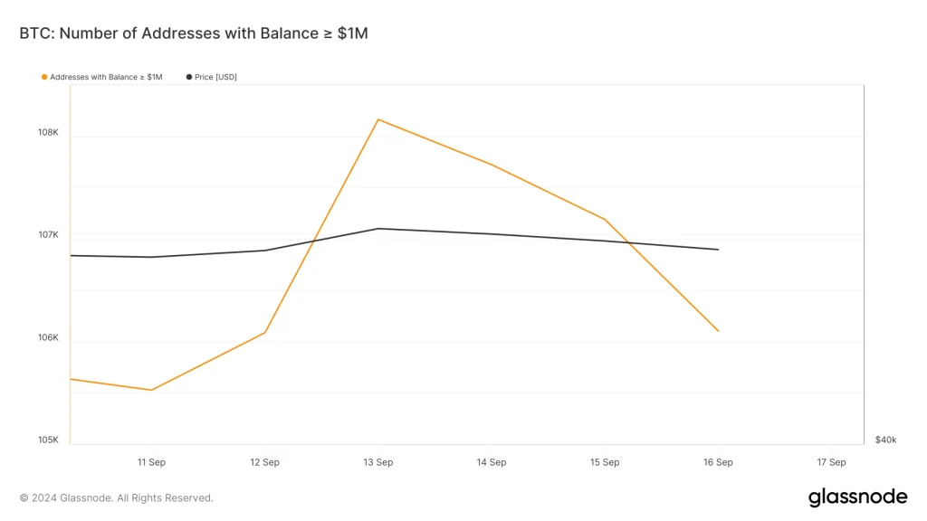Click the $40k right axis label
This screenshot has width=927, height=521.
coord(885,440)
